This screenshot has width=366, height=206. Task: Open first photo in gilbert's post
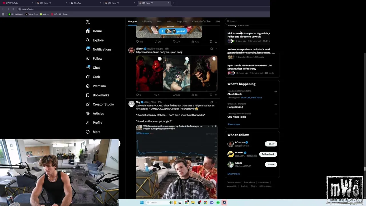click(x=149, y=74)
